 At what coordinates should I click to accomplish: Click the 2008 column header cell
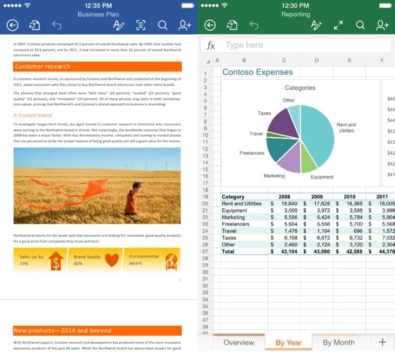(284, 197)
